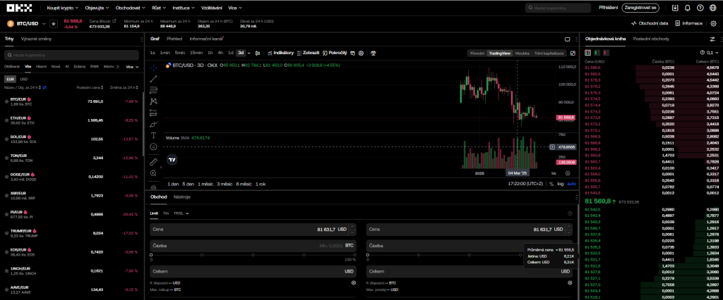723x300 pixels.
Task: Favorite BTC/USD with the star icon
Action: [x=53, y=23]
